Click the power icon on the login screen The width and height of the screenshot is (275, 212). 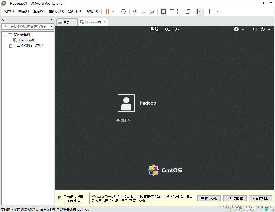coord(262,29)
